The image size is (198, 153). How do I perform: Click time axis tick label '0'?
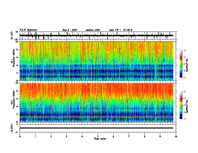pos(20,136)
